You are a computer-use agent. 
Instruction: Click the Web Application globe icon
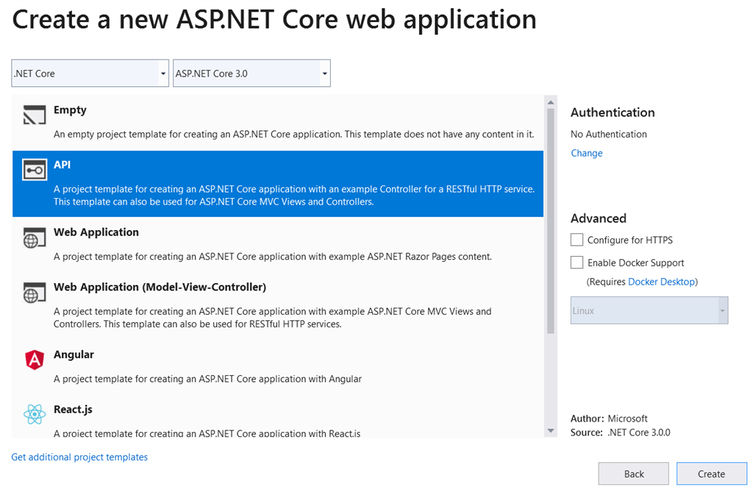[x=35, y=238]
